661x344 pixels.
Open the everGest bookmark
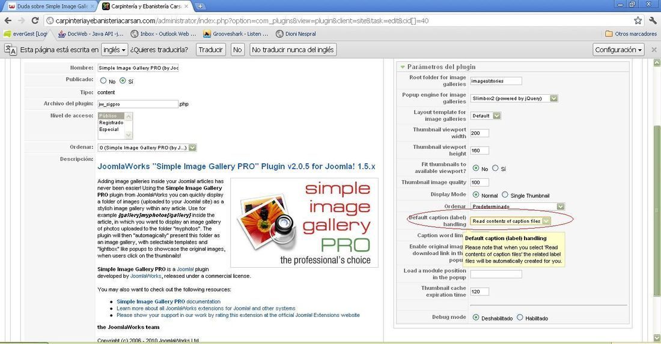pos(25,34)
